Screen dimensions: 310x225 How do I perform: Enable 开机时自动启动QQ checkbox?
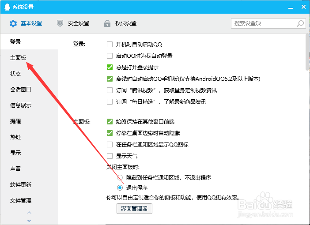[x=110, y=44]
